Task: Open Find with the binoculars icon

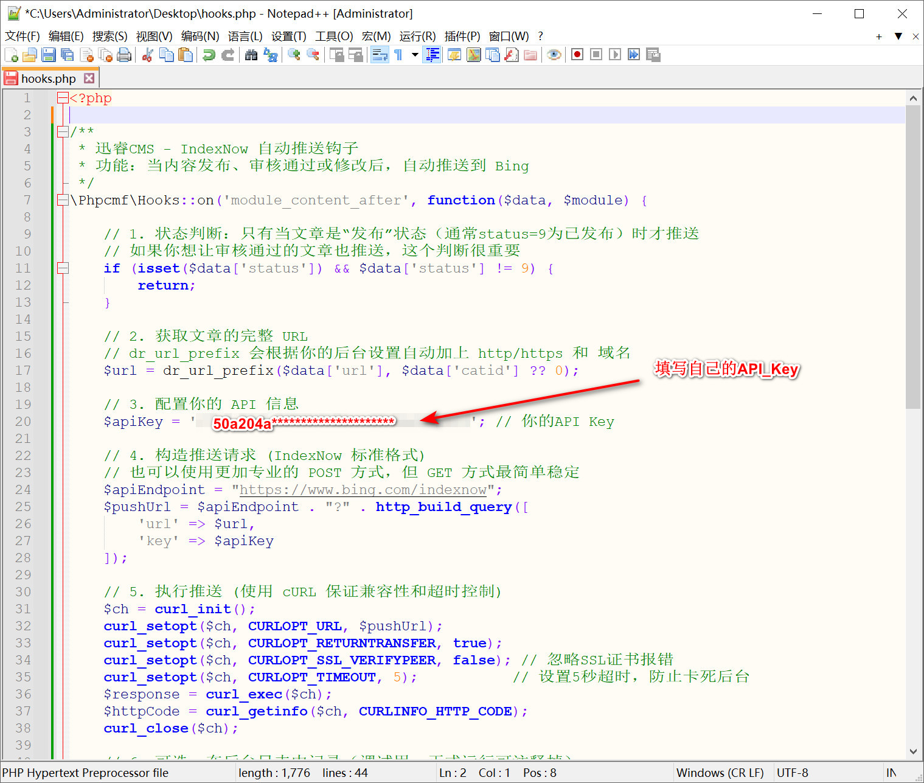Action: (x=251, y=55)
